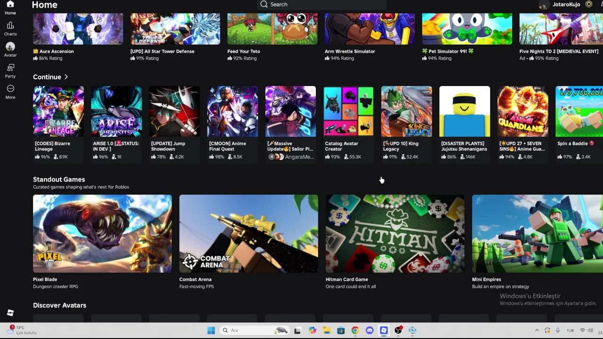Click the Discover Avatars heading
Screen dimensions: 603x339
pos(59,305)
